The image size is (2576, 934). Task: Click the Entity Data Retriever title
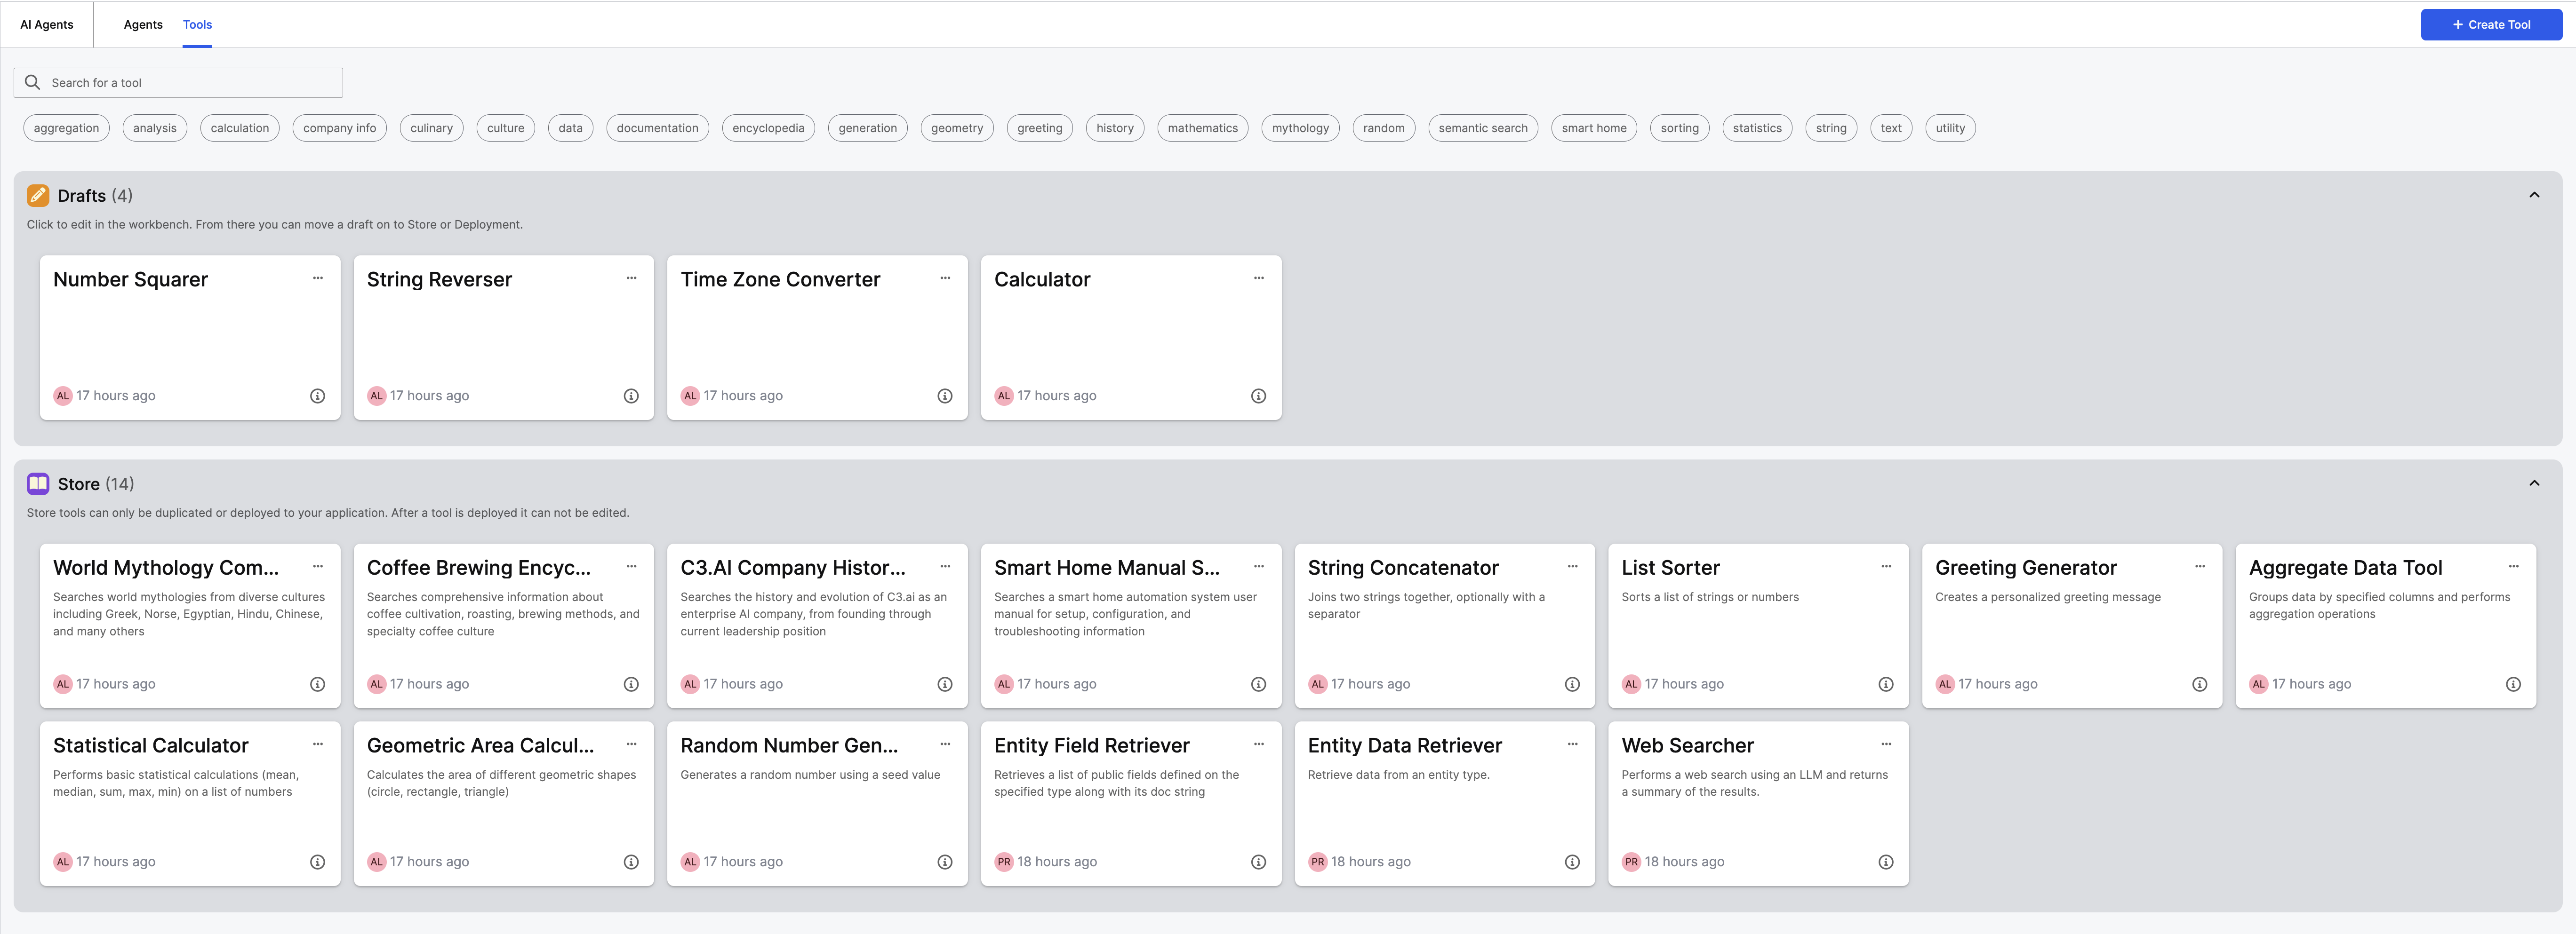point(1405,745)
